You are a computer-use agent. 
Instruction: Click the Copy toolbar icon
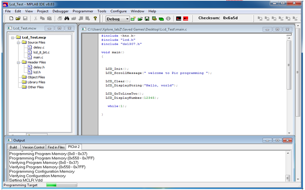point(42,18)
